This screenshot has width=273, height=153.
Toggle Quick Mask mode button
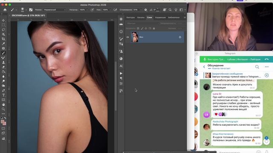[3, 128]
